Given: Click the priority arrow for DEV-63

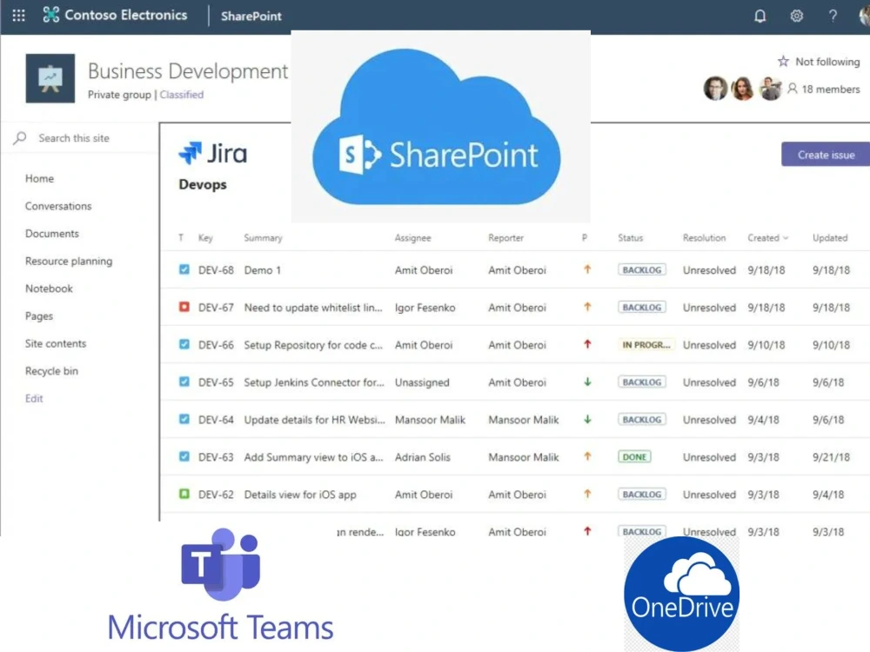Looking at the screenshot, I should (587, 456).
